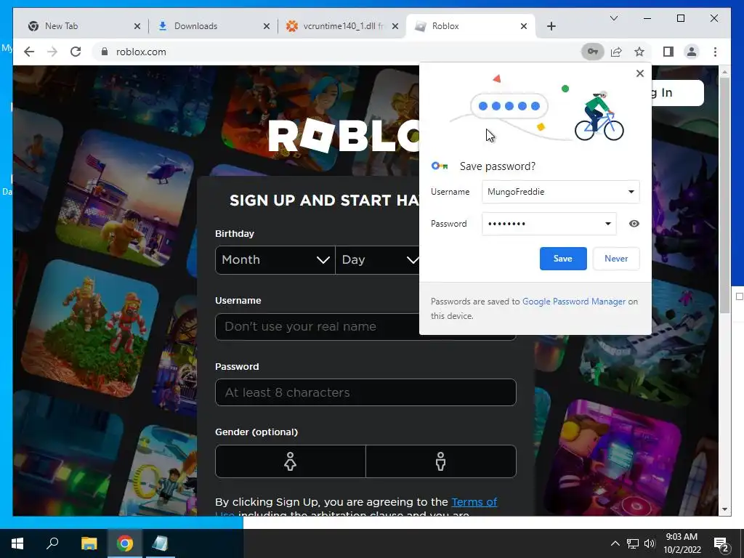Switch to the Downloads tab
744x558 pixels.
(211, 26)
